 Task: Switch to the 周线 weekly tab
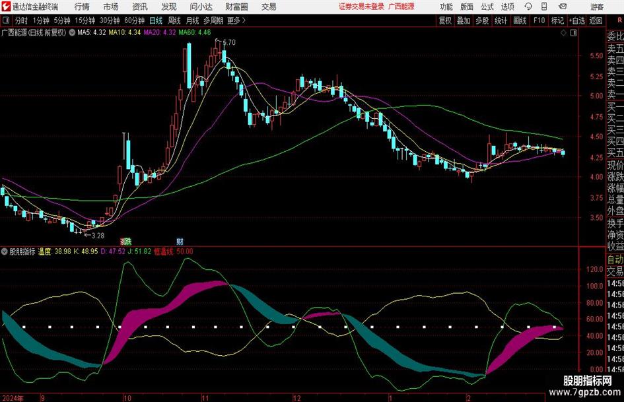point(174,20)
